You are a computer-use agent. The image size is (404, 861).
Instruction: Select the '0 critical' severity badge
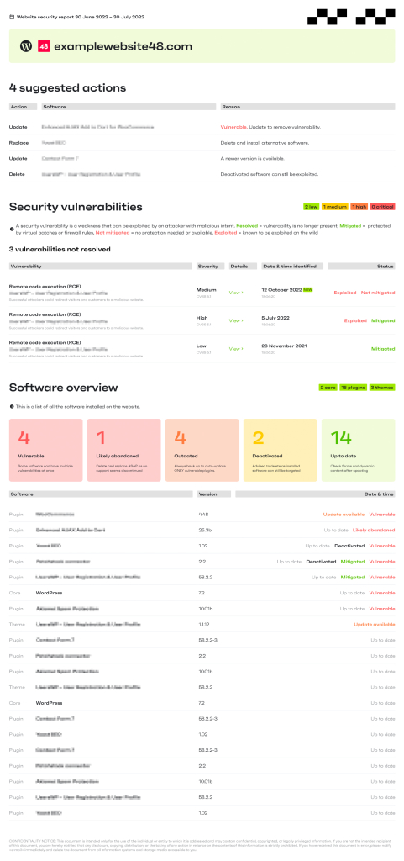coord(383,207)
